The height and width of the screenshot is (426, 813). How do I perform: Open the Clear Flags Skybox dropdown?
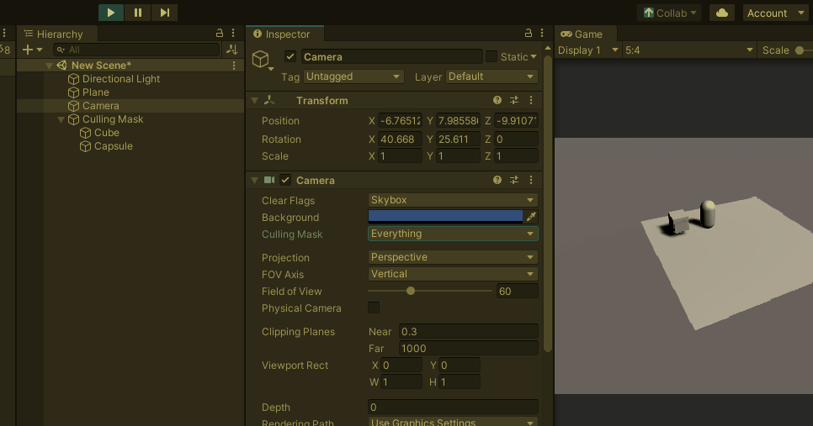coord(453,200)
